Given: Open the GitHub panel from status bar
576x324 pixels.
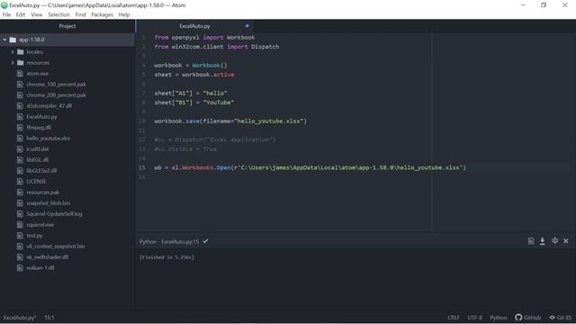Looking at the screenshot, I should [x=528, y=318].
